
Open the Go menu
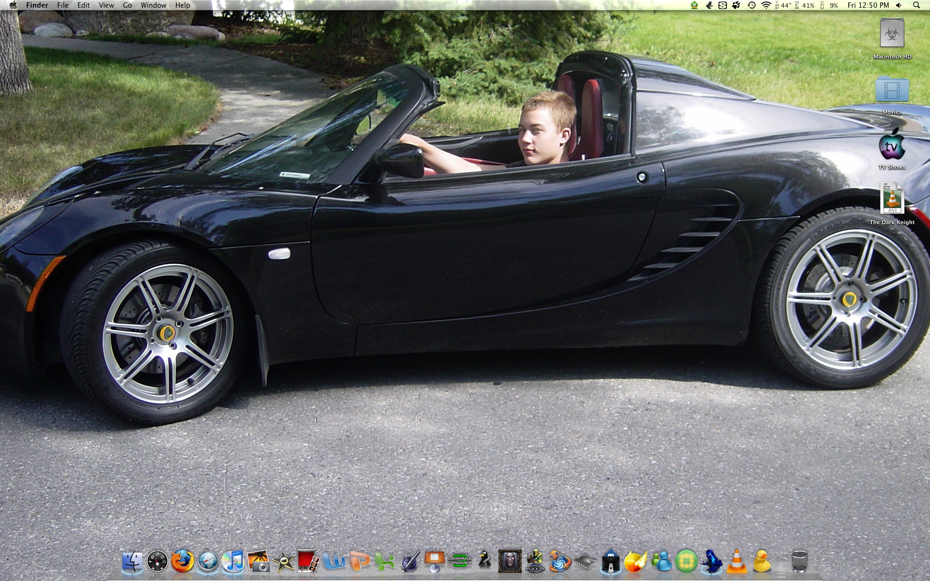(127, 5)
